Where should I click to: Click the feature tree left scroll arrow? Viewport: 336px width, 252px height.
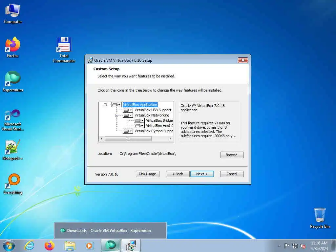(x=101, y=139)
